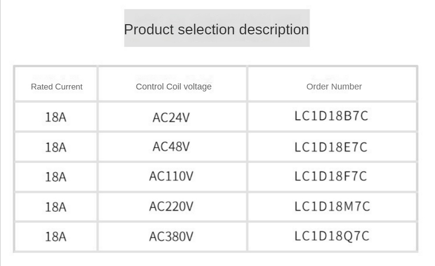Image resolution: width=435 pixels, height=266 pixels.
Task: Click the AC110V coil voltage cell
Action: point(171,177)
